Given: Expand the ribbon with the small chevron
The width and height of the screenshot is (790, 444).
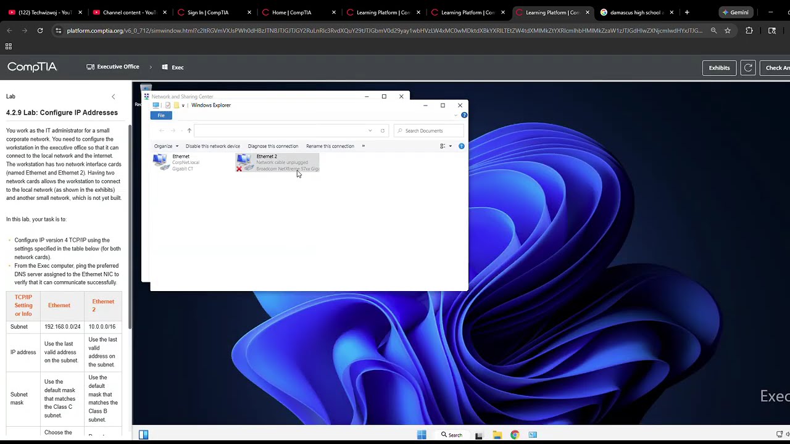Looking at the screenshot, I should (457, 115).
